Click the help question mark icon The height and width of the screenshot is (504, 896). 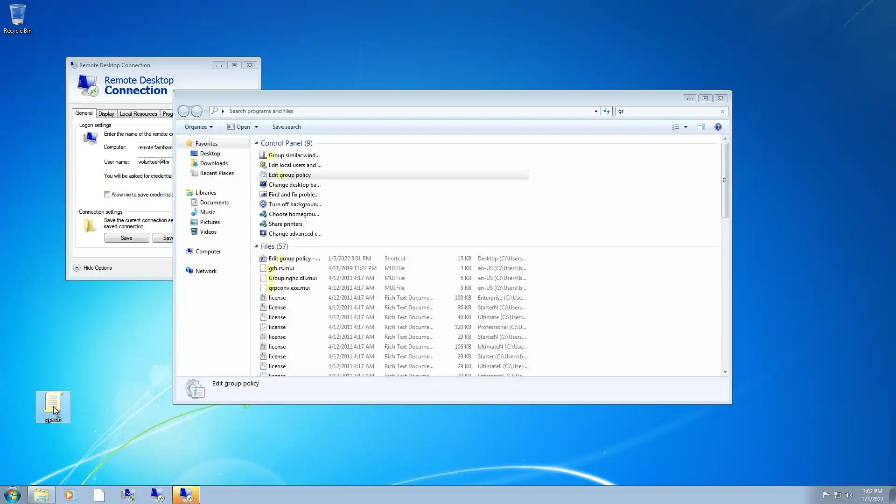tap(718, 127)
